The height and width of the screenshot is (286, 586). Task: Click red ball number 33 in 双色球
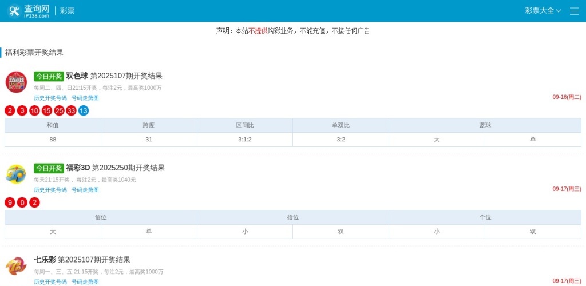click(x=71, y=110)
